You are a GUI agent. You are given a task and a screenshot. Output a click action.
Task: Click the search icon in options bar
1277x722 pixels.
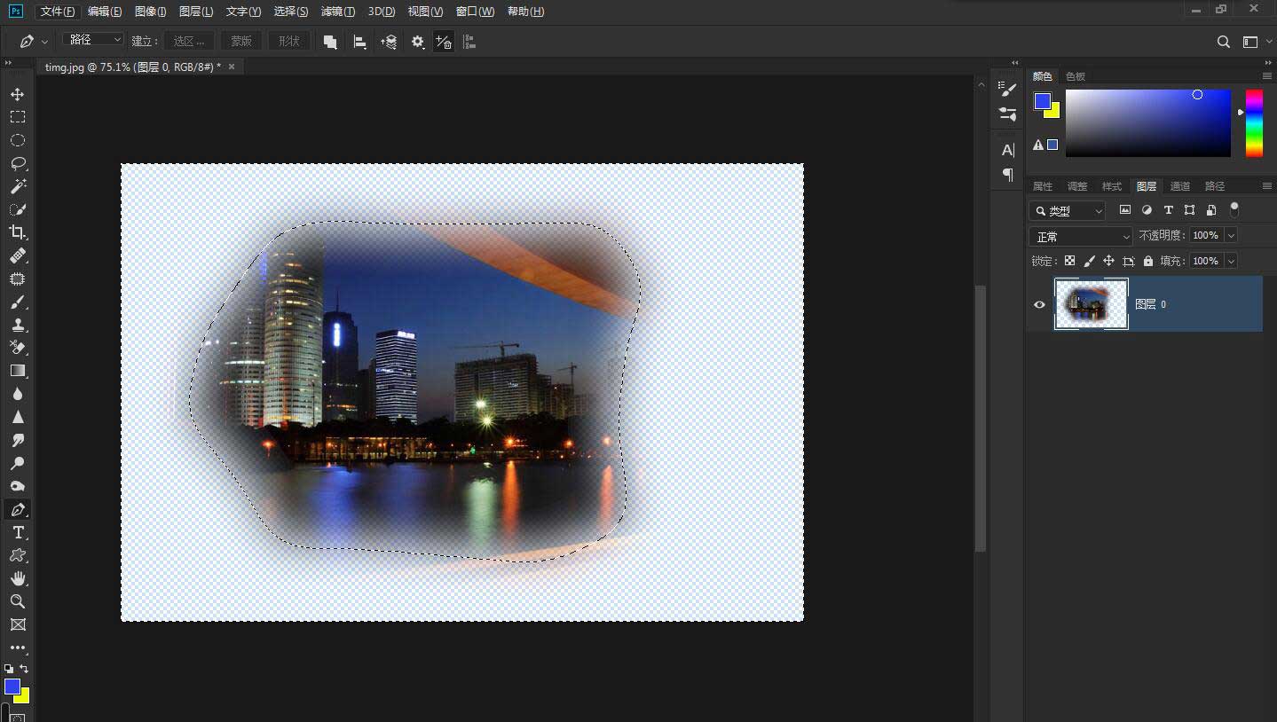(1223, 42)
